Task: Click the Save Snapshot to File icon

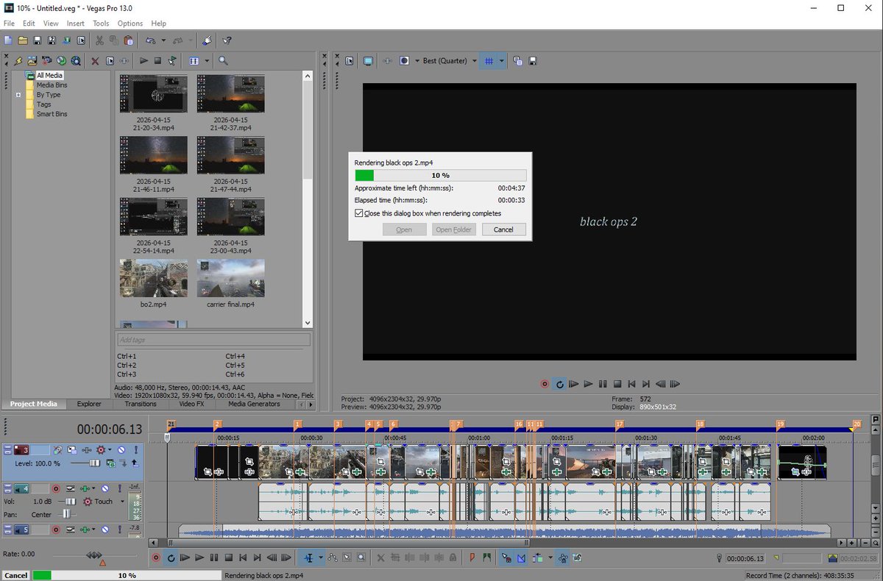Action: point(533,60)
